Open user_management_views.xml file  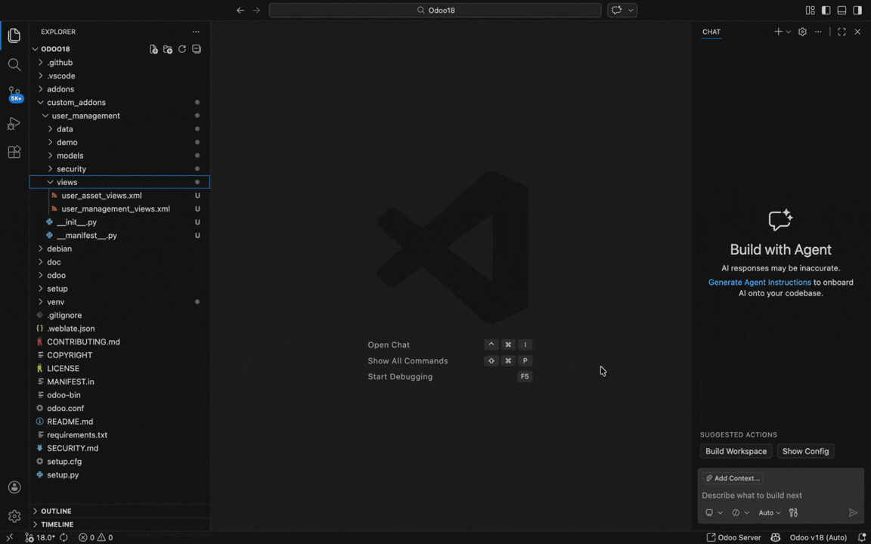tap(119, 209)
